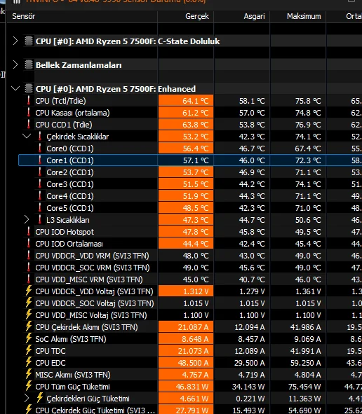This screenshot has width=362, height=414.
Task: Click lightning icon beside SoC Akımı row
Action: [29, 338]
